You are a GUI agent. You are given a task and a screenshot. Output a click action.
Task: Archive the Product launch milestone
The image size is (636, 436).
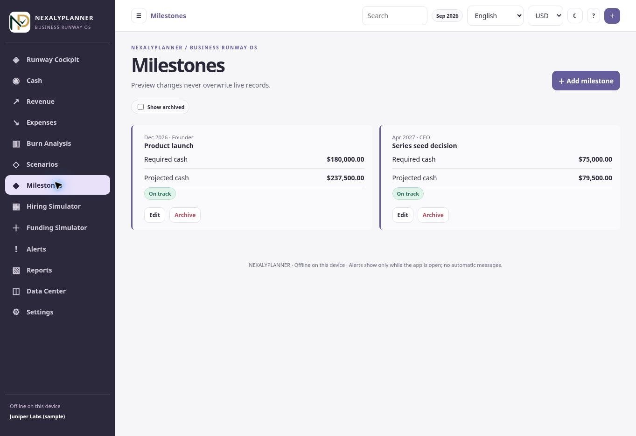pyautogui.click(x=185, y=215)
